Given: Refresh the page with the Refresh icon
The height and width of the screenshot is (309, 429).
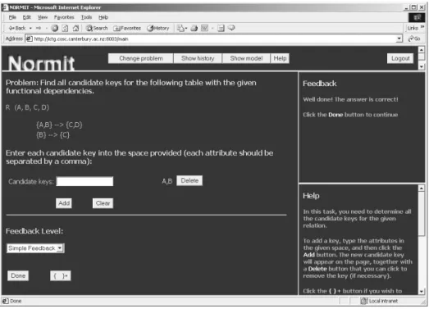Looking at the screenshot, I should 65,28.
